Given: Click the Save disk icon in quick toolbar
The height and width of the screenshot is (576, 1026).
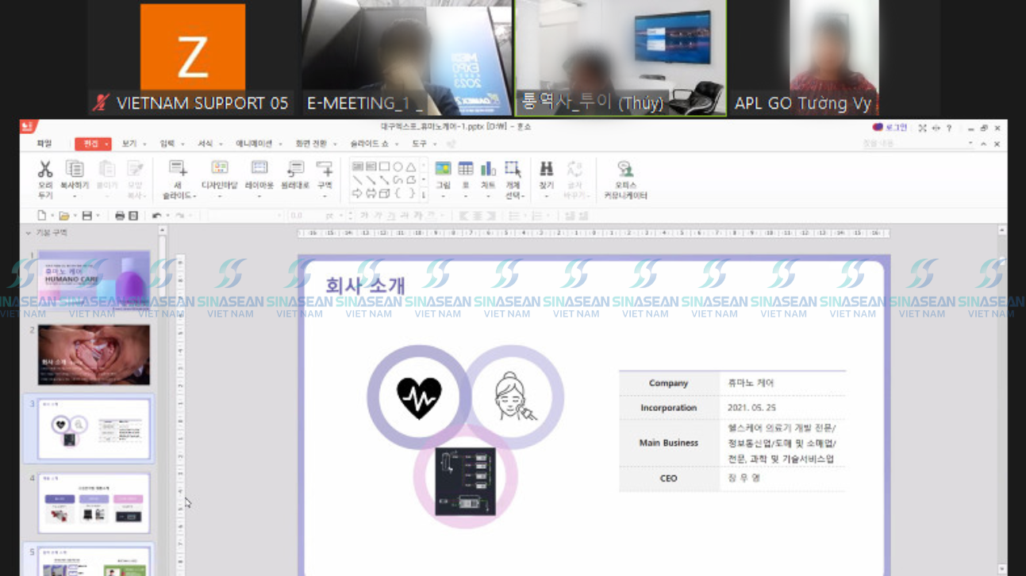Looking at the screenshot, I should coord(86,216).
